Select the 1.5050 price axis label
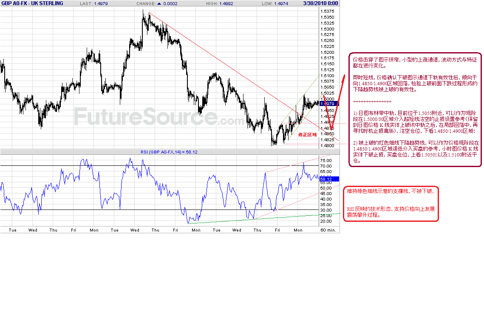Image resolution: width=484 pixels, height=310 pixels. click(x=327, y=87)
